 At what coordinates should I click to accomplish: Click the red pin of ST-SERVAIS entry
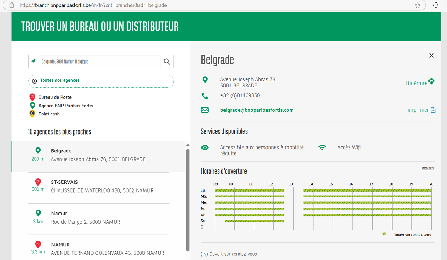[38, 182]
